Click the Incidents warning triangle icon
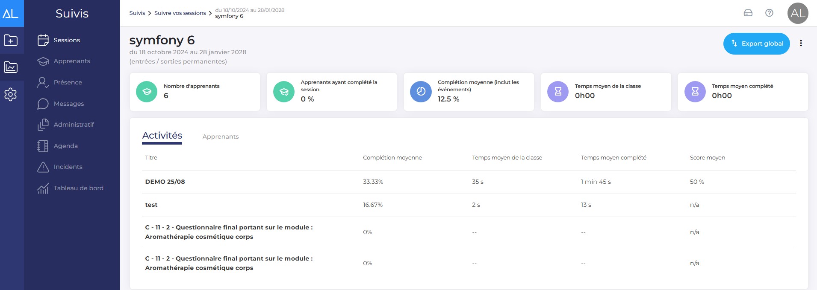817x290 pixels. [x=43, y=167]
